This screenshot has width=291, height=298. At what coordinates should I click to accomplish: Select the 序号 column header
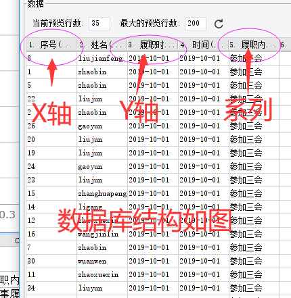click(x=51, y=45)
